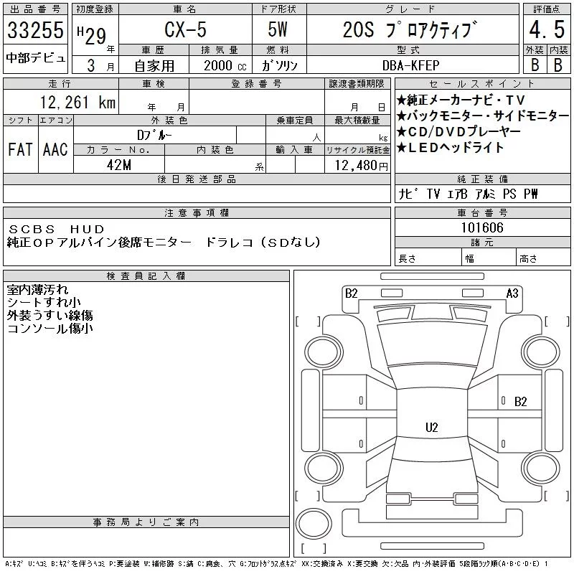
Task: Select the "B" grade under 外装
Action: [535, 65]
